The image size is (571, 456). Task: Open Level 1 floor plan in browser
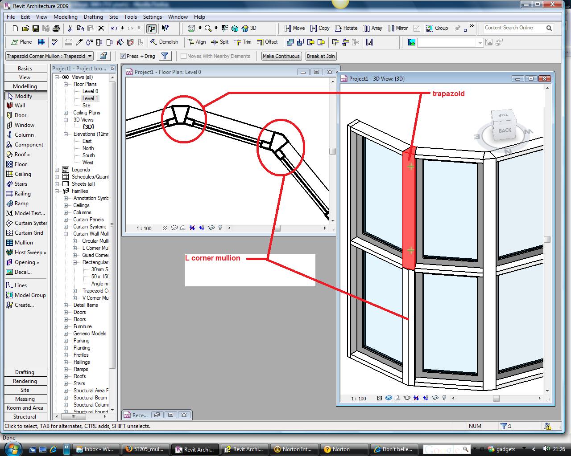tap(90, 98)
